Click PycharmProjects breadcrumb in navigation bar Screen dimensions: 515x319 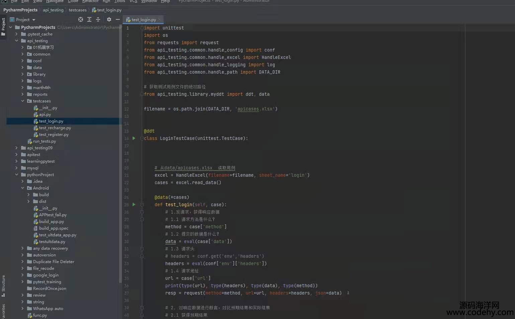(x=20, y=10)
